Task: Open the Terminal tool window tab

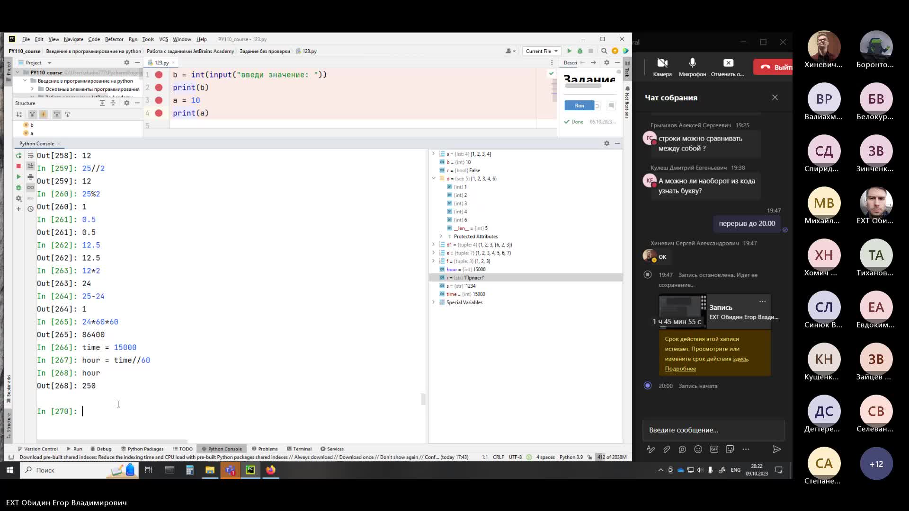Action: (x=299, y=449)
